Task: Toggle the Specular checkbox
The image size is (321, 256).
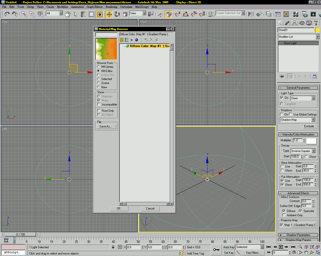Action: point(300,211)
